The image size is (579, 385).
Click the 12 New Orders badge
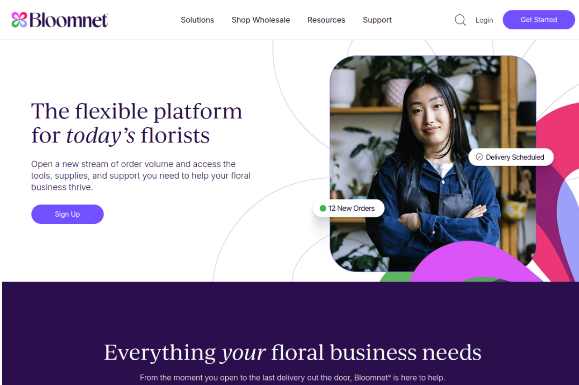(x=349, y=209)
